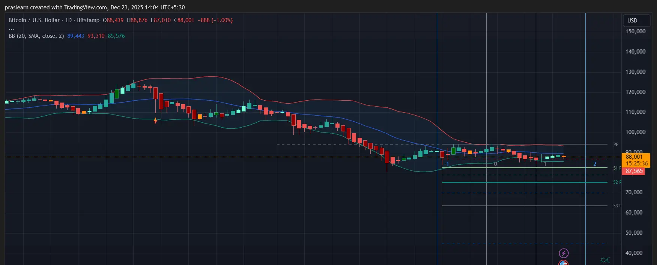Click the PP pivot level label
657x265 pixels.
[x=616, y=144]
